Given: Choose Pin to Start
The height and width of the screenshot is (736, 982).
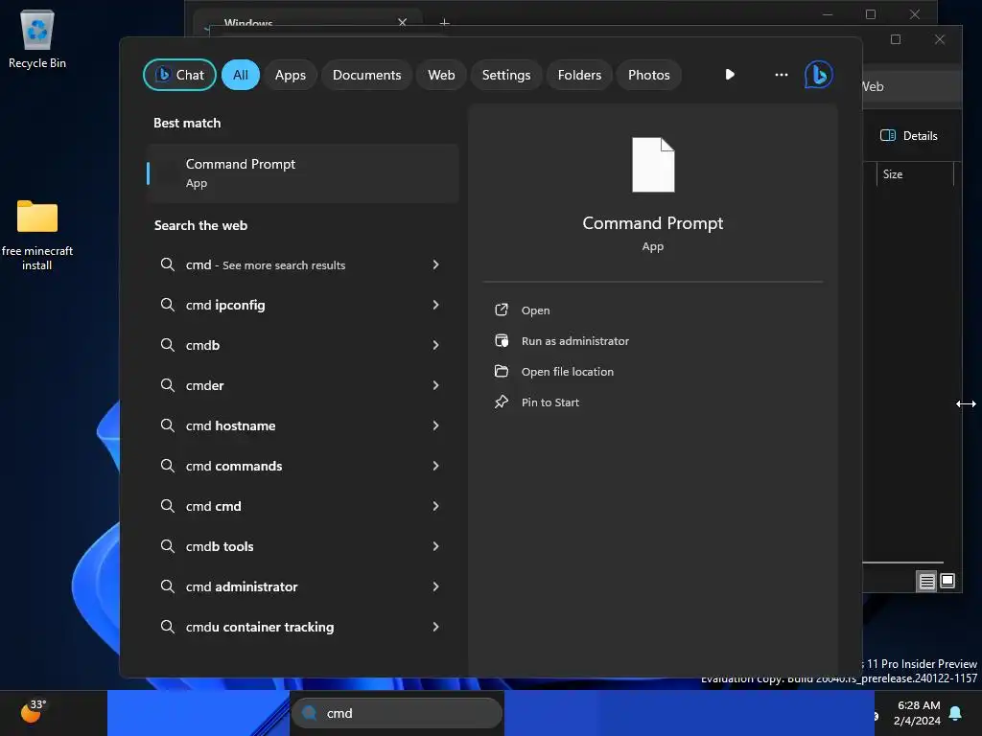Looking at the screenshot, I should (549, 402).
